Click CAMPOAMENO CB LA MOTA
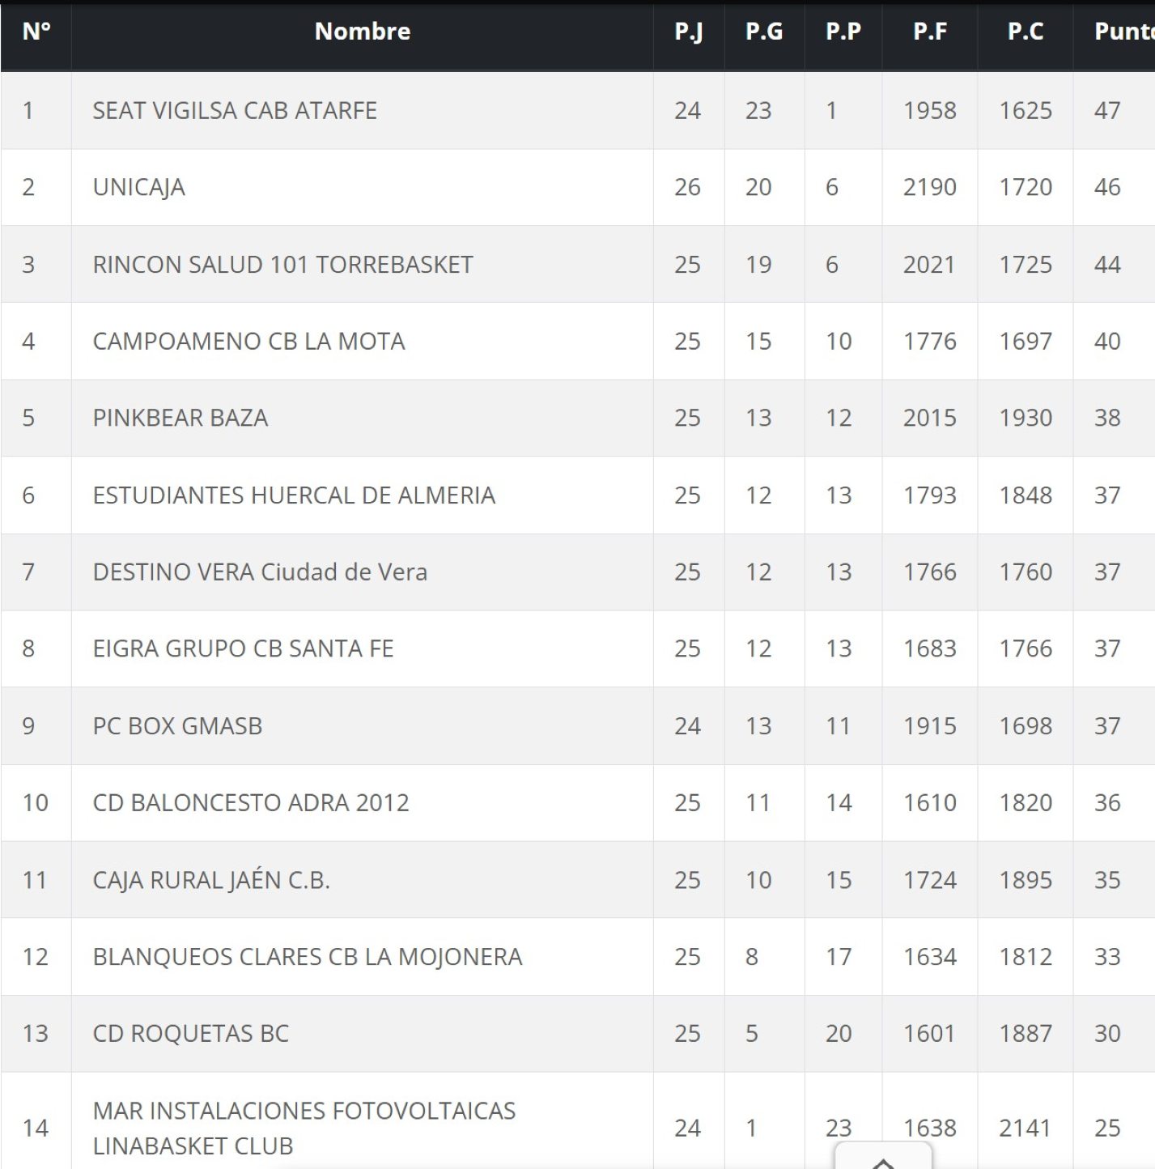The image size is (1155, 1169). pyautogui.click(x=248, y=342)
